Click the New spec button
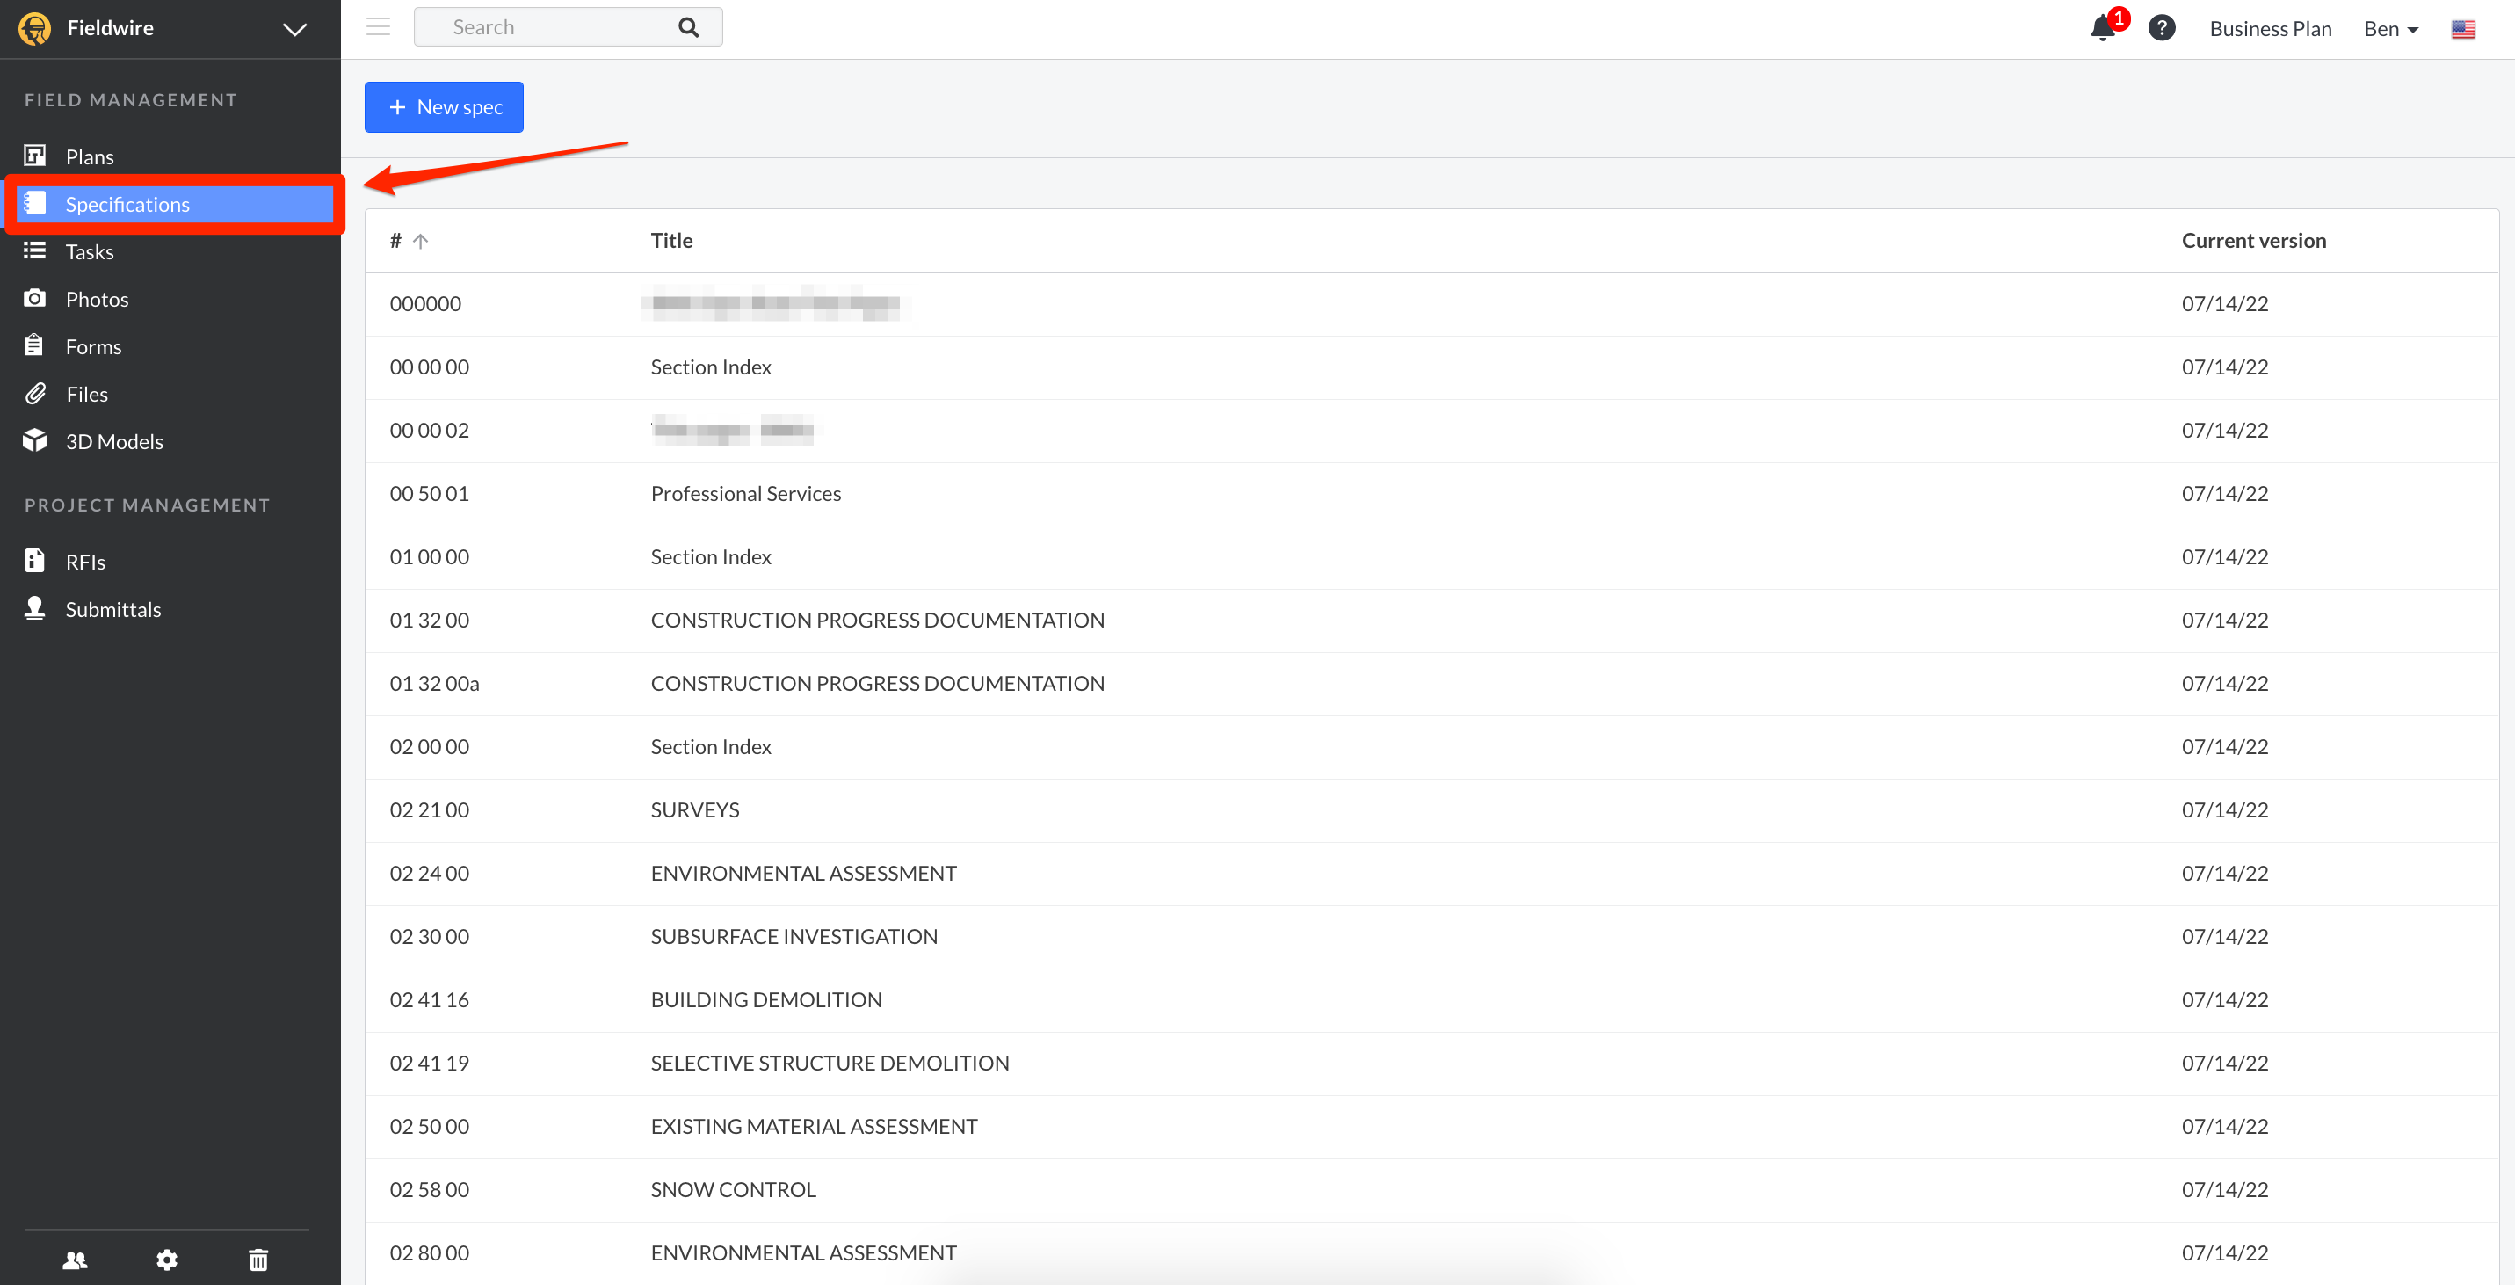This screenshot has width=2515, height=1285. [443, 107]
